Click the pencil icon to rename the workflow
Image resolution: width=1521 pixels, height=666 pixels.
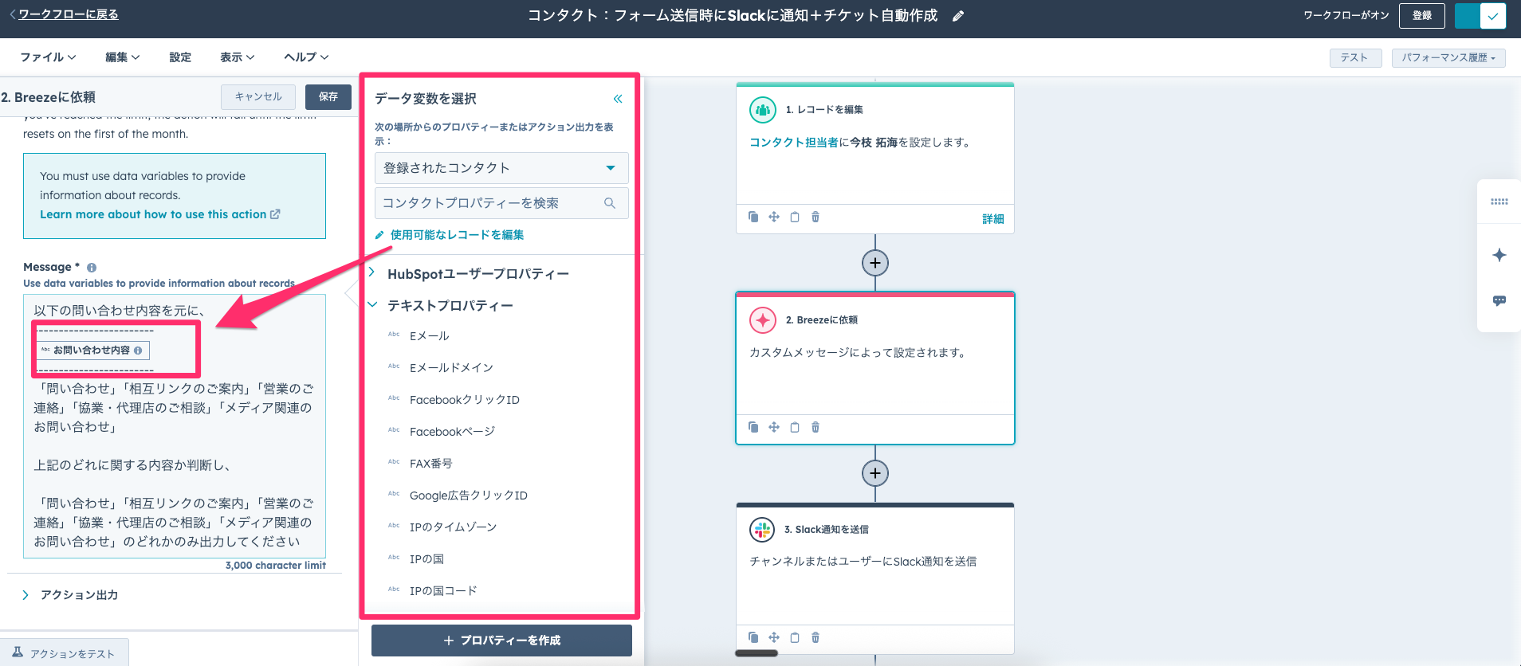(958, 16)
